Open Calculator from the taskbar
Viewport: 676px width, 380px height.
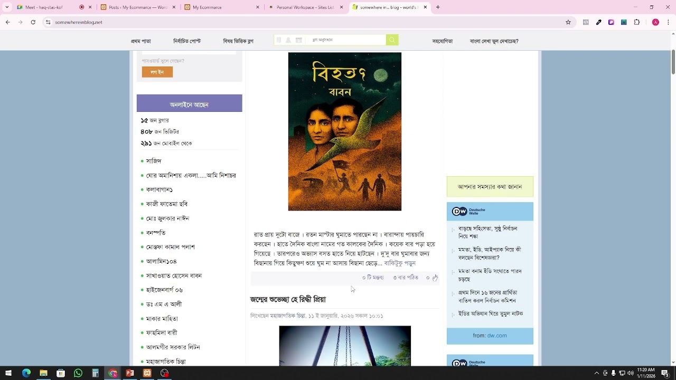pos(95,373)
